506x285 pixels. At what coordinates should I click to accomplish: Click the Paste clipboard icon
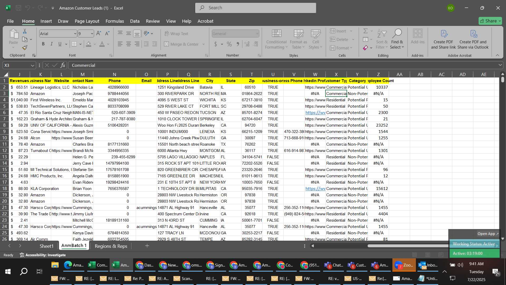[13, 34]
